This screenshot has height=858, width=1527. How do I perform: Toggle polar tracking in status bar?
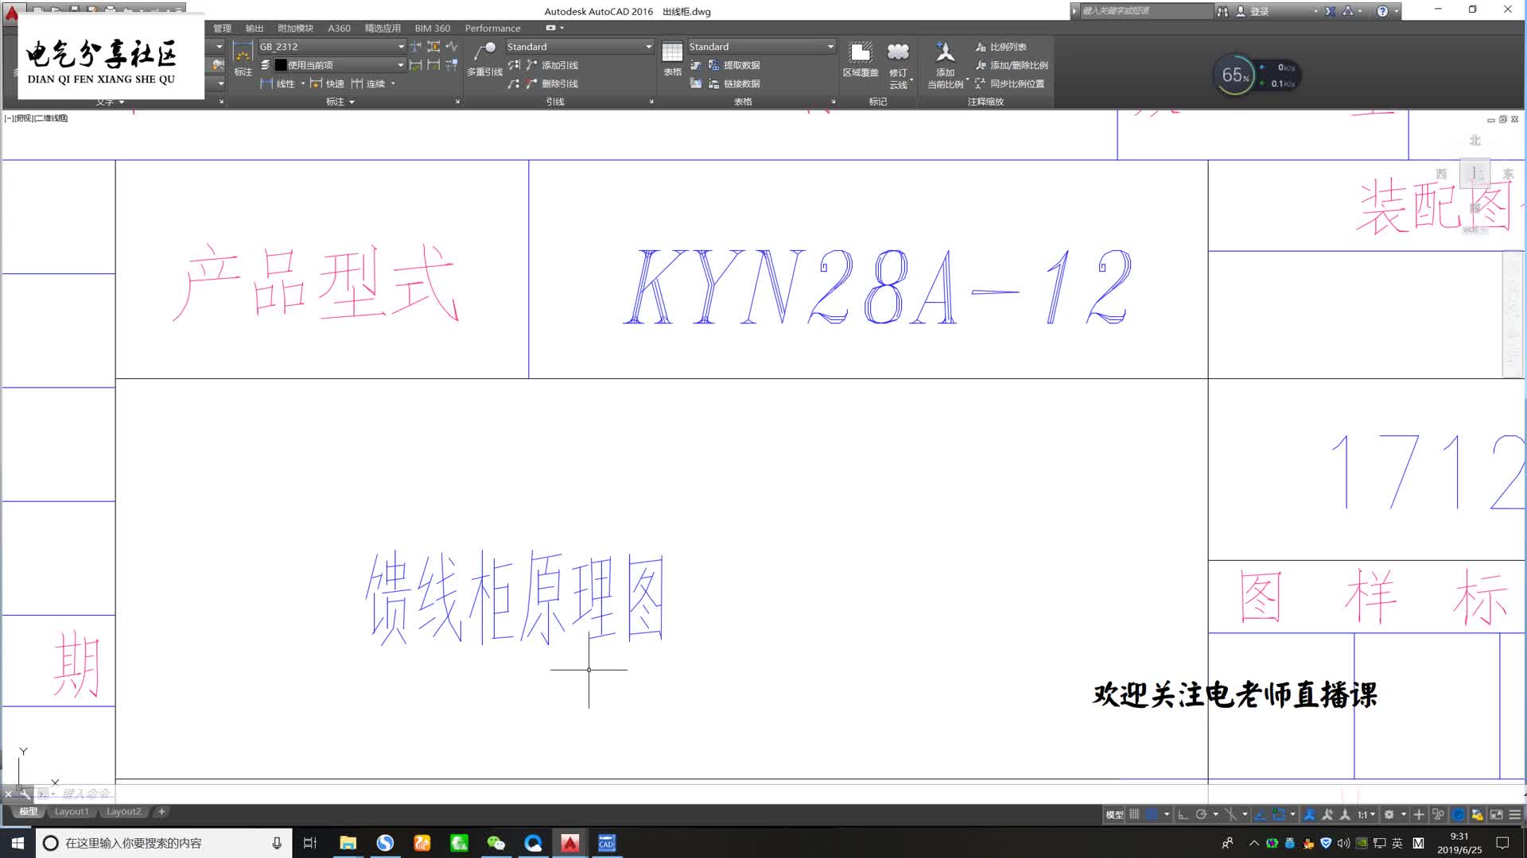(x=1201, y=814)
